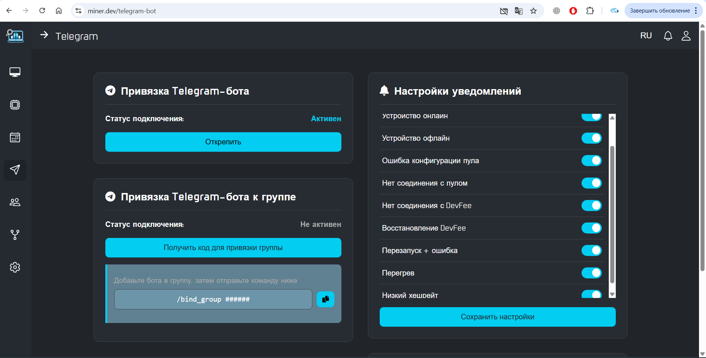Open the network/nodes section in sidebar
Image resolution: width=706 pixels, height=358 pixels.
pos(15,235)
